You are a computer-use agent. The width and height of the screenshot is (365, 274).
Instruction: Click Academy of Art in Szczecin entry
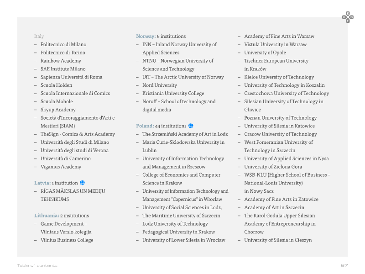274,207
